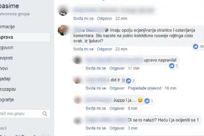Screen dimensions: 204x136
Task: Click 'Sviđa mi se' under 'upravo napravila!'
Action: point(96,68)
